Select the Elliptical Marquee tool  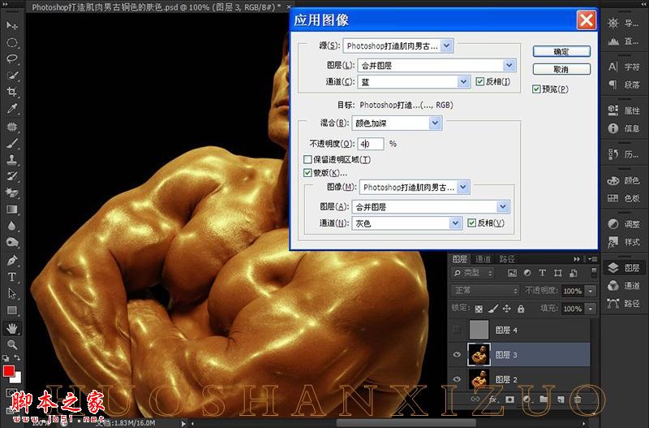[x=12, y=43]
